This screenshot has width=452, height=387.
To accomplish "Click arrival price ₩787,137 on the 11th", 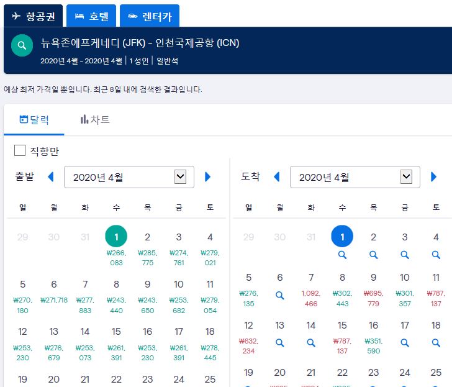I will click(436, 298).
